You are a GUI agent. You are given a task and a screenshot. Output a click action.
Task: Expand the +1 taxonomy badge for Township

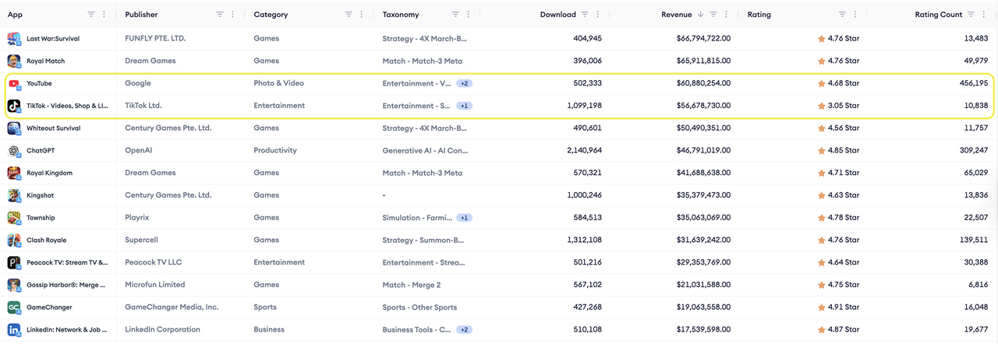point(464,218)
